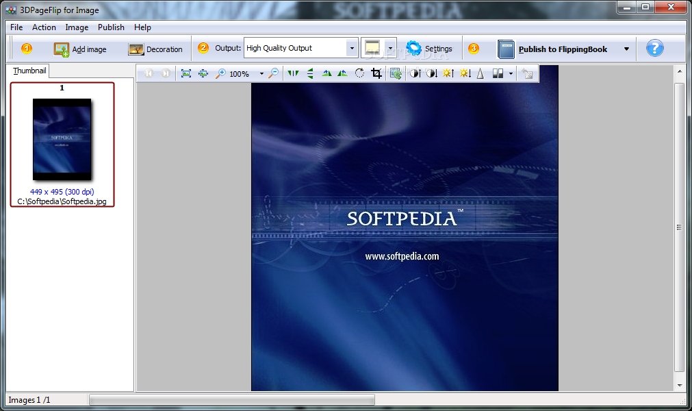Image resolution: width=692 pixels, height=411 pixels.
Task: Open the Action menu
Action: click(x=44, y=27)
